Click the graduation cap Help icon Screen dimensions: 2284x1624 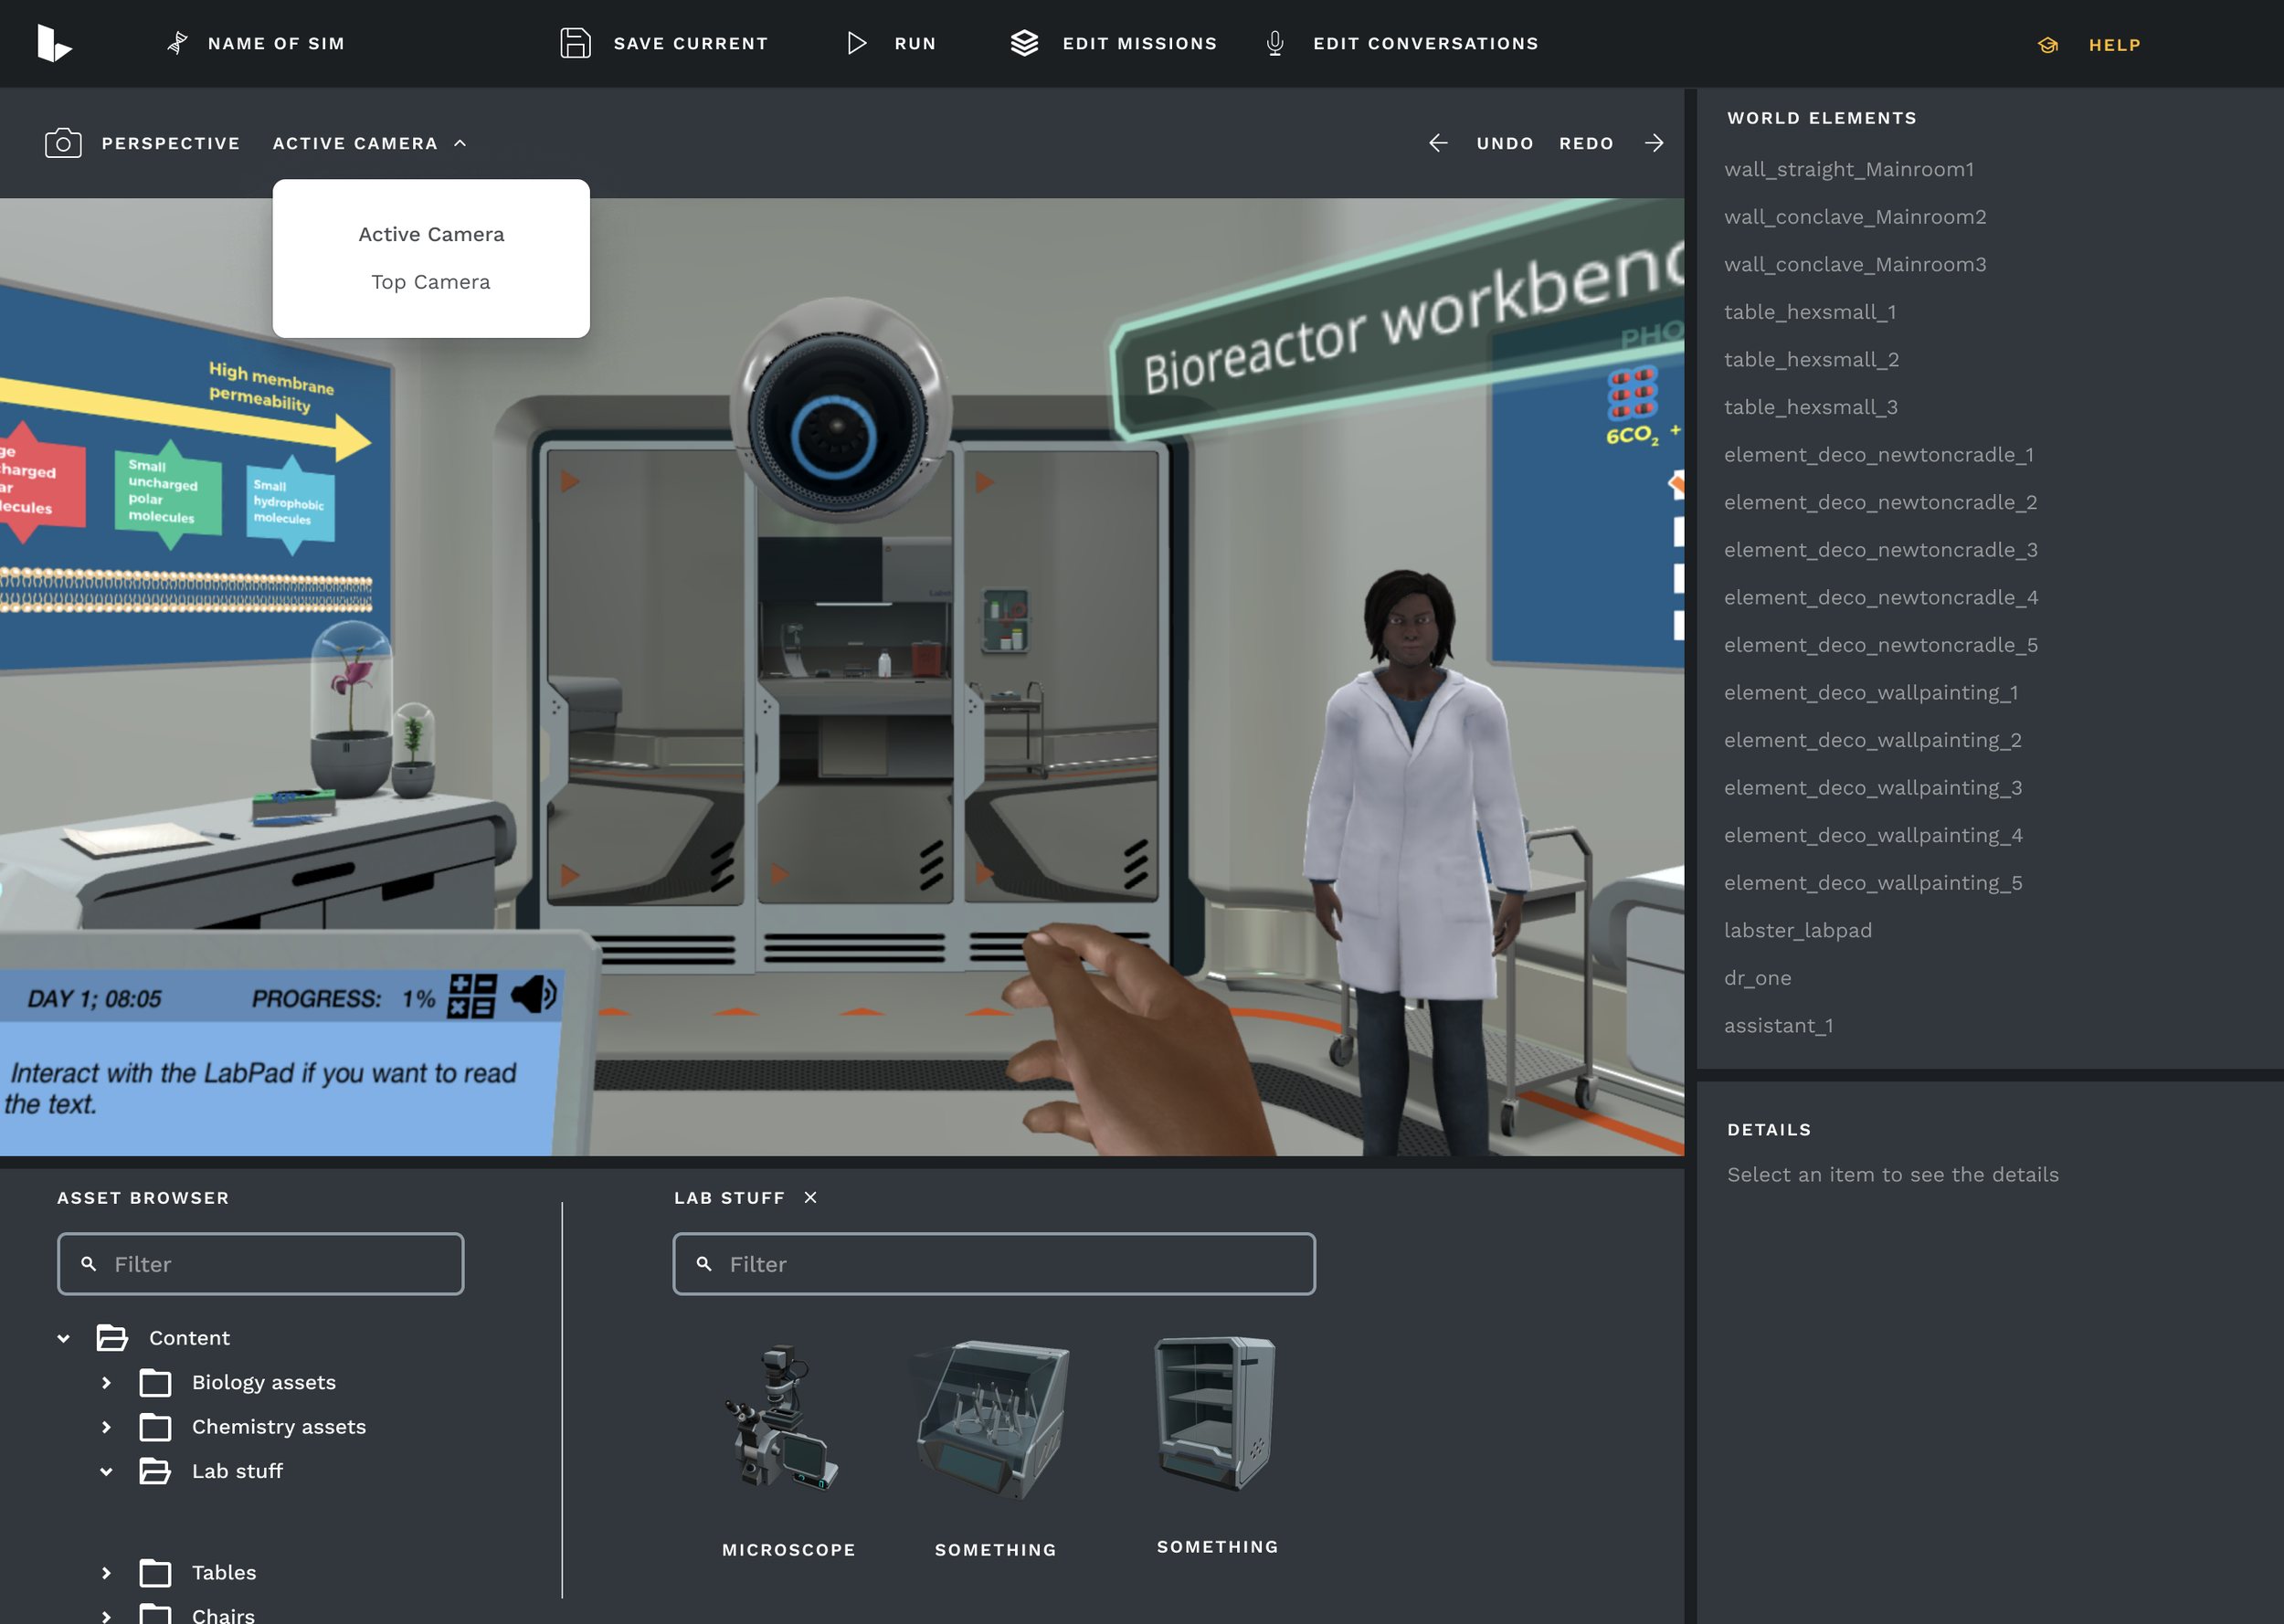[x=2048, y=45]
